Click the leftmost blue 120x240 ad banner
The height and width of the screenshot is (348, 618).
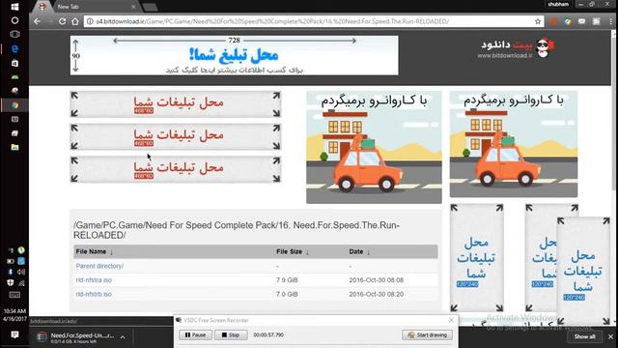click(477, 258)
